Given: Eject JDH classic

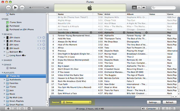Looking at the screenshot, I should click(x=43, y=37).
